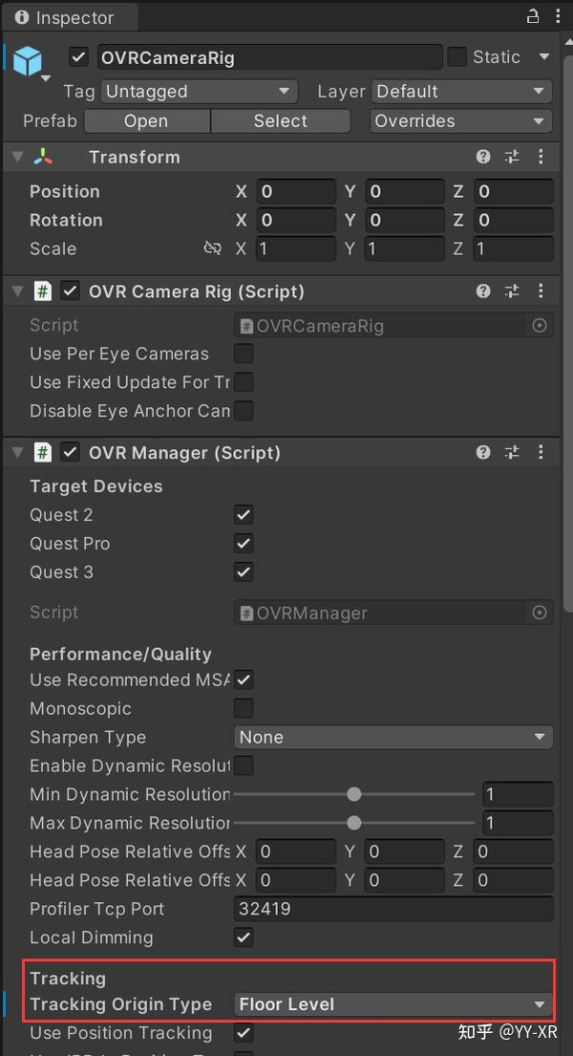Toggle the scale constrain link icon
Viewport: 573px width, 1056px height.
[x=212, y=248]
